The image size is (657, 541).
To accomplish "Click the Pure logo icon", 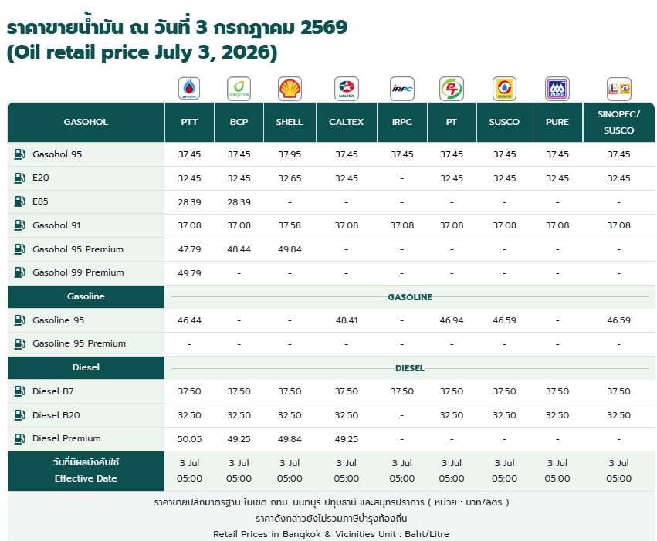I will click(x=557, y=88).
